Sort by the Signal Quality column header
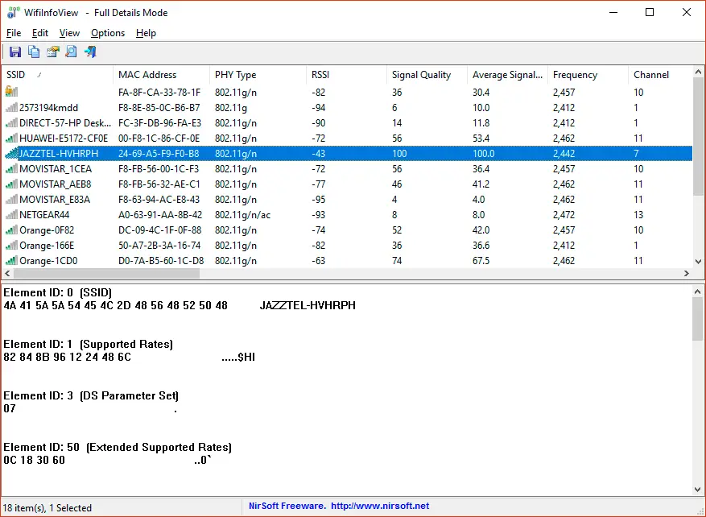The height and width of the screenshot is (517, 706). tap(427, 75)
